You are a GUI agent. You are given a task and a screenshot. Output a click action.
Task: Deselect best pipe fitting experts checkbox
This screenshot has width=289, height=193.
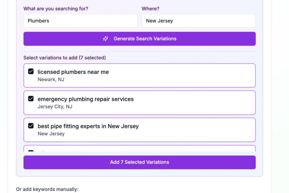(x=31, y=126)
